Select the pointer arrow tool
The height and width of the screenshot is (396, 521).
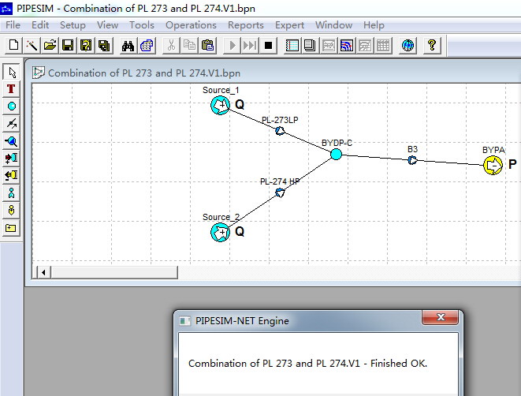[x=12, y=72]
